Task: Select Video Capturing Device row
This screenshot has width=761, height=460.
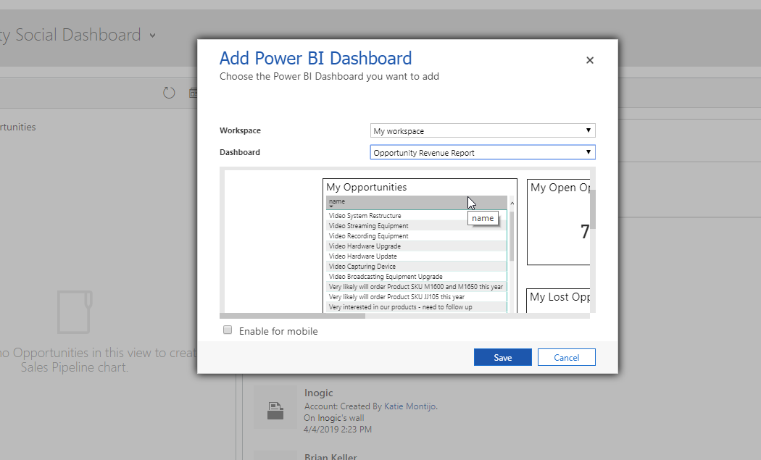Action: (x=417, y=267)
